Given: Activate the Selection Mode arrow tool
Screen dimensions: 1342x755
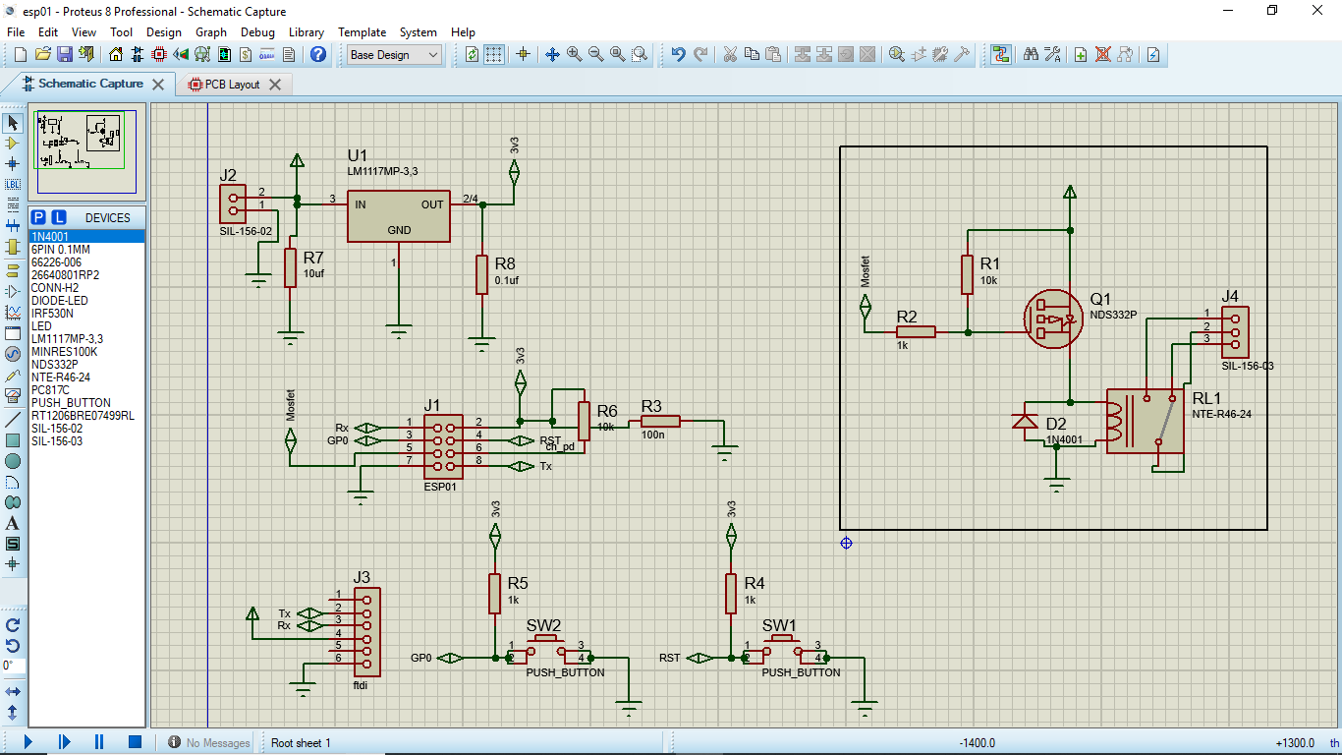Looking at the screenshot, I should click(x=13, y=123).
